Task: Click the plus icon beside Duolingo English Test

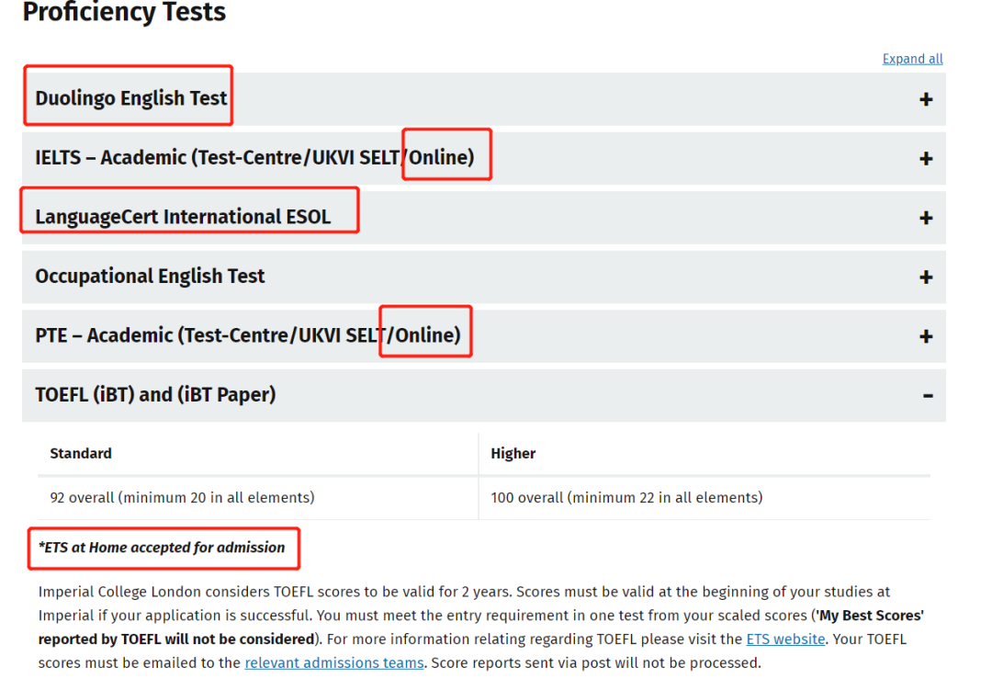Action: pos(926,99)
